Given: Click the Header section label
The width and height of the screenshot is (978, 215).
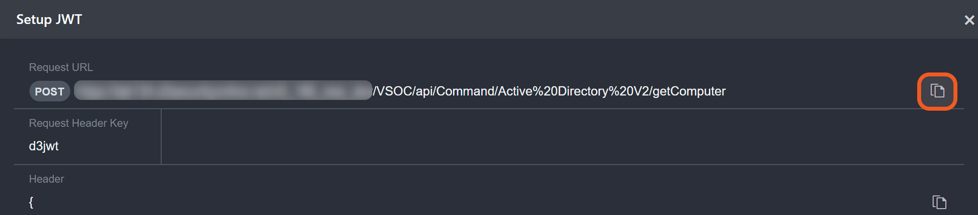Looking at the screenshot, I should click(47, 179).
